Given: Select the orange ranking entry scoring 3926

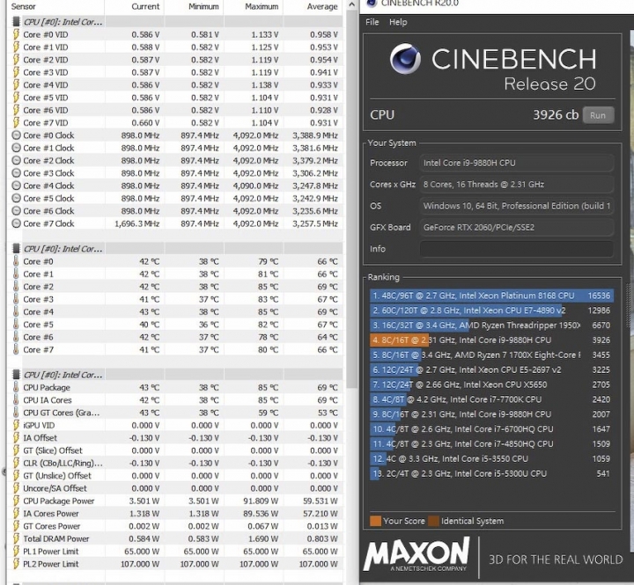Looking at the screenshot, I should click(491, 340).
